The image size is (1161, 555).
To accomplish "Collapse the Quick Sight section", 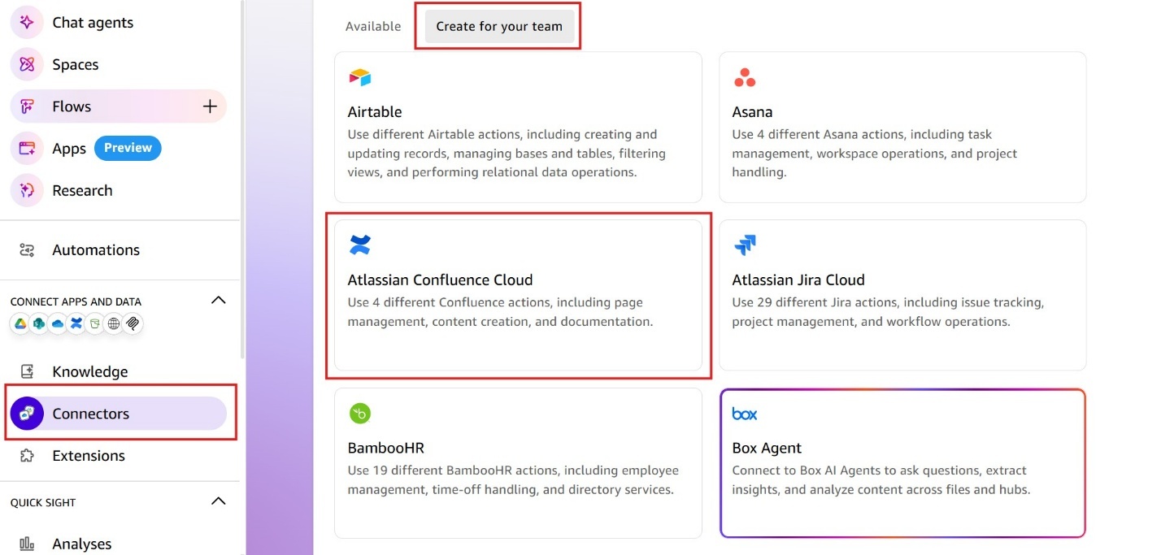I will [x=218, y=501].
